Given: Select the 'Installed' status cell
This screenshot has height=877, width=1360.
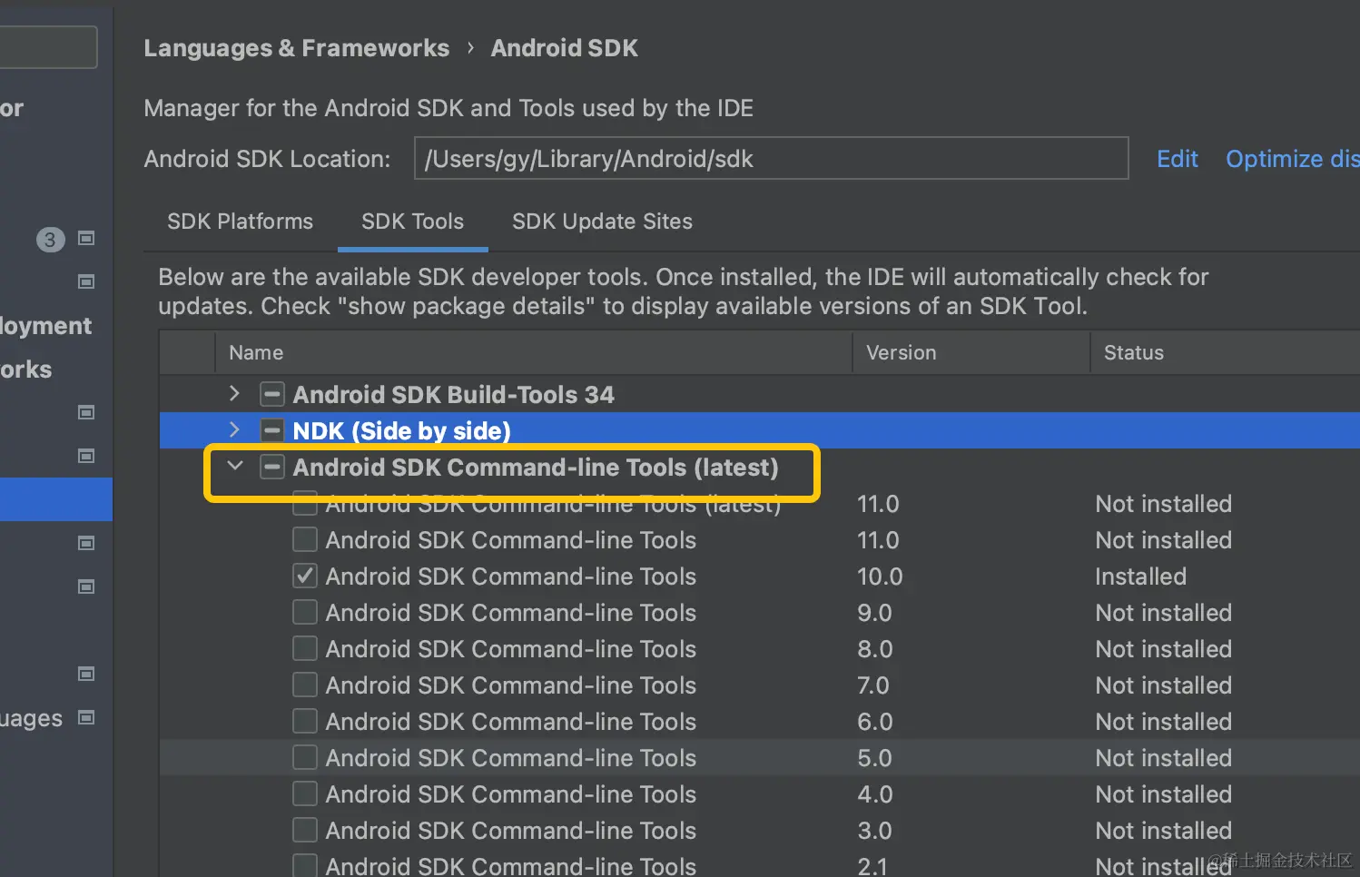Looking at the screenshot, I should [1140, 576].
